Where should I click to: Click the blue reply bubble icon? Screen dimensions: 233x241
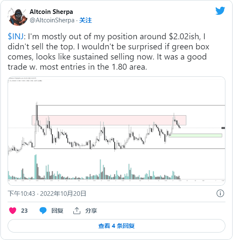tap(43, 211)
